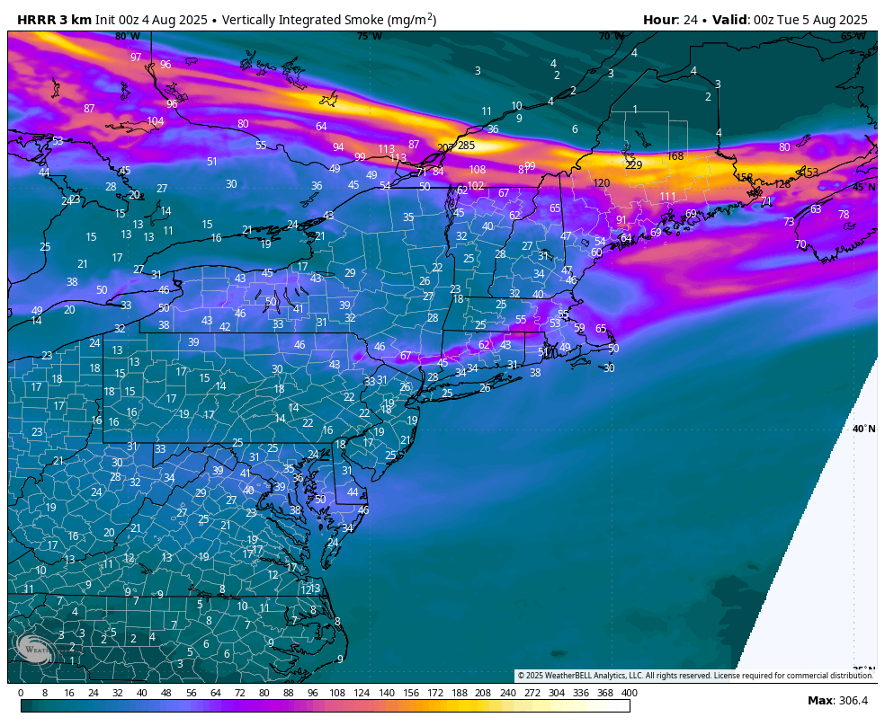
Task: Click the HRRR 3 km model title
Action: [x=56, y=20]
